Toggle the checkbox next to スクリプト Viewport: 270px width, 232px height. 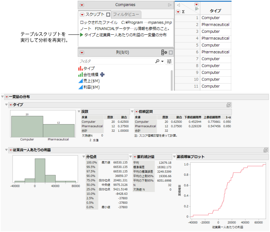pyautogui.click(x=108, y=15)
